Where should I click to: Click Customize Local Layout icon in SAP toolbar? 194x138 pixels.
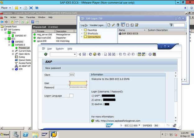click(x=154, y=54)
